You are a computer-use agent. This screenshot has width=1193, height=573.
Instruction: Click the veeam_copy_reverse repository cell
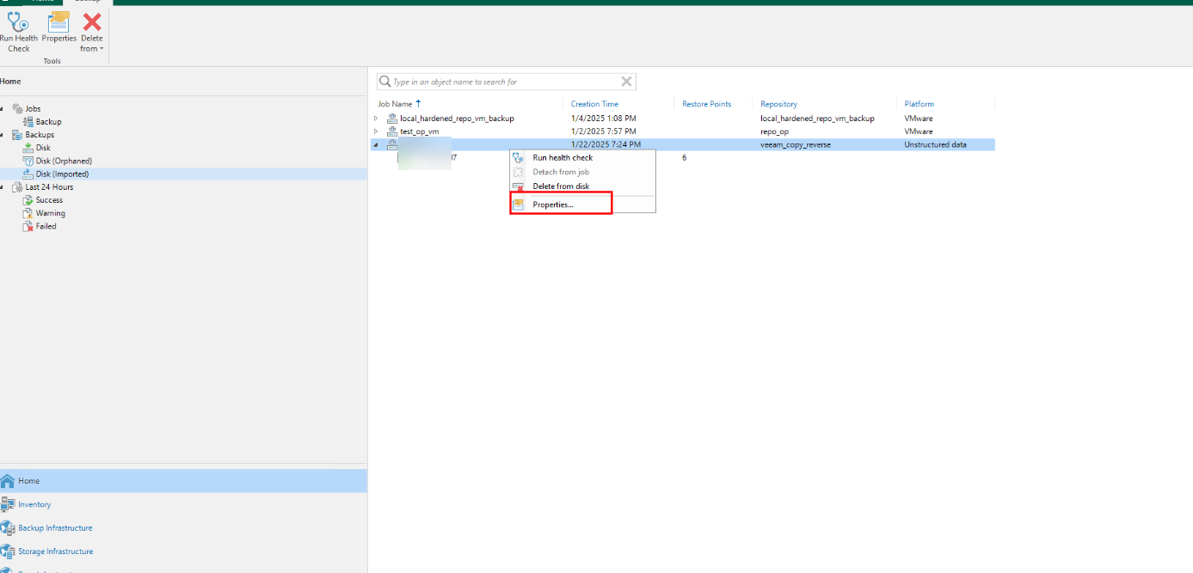(x=796, y=144)
